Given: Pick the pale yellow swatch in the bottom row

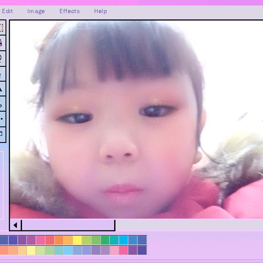Looking at the screenshot, I should point(31,250).
